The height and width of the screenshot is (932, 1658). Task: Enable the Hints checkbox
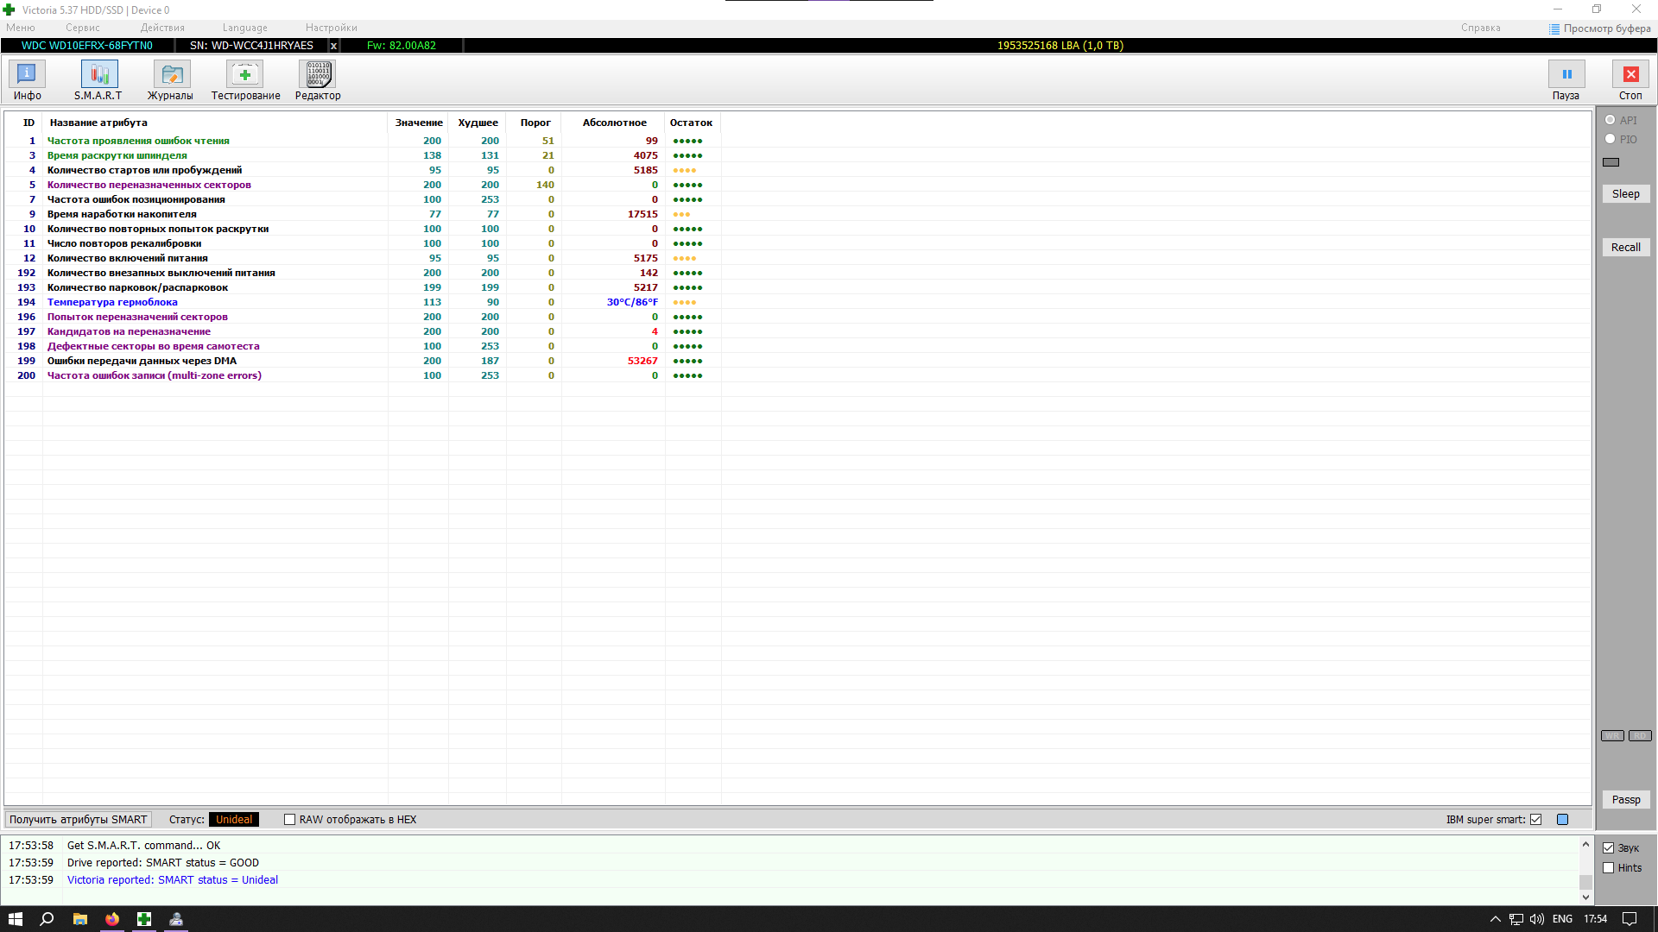[x=1608, y=868]
